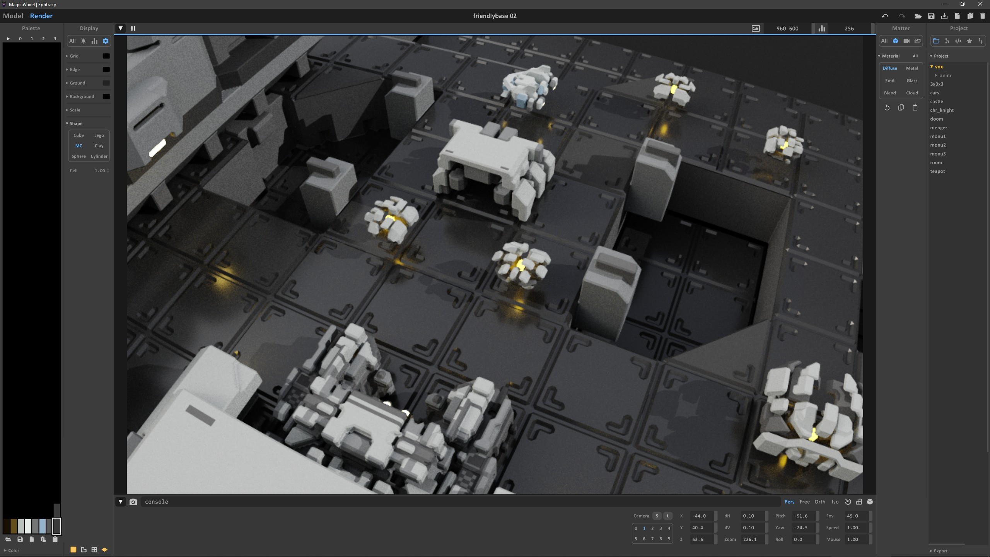
Task: Collapse the Material section in Matter
Action: [889, 56]
